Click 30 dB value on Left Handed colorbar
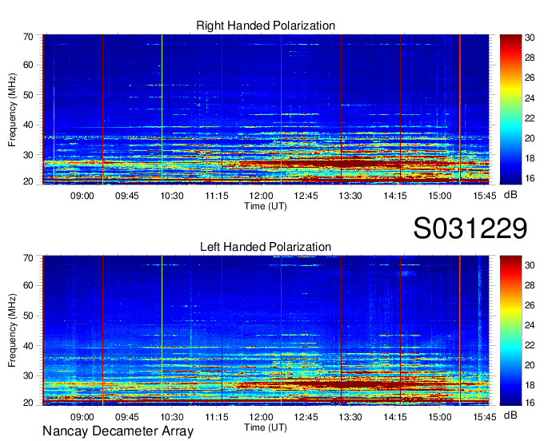This screenshot has width=544, height=441. [x=530, y=265]
